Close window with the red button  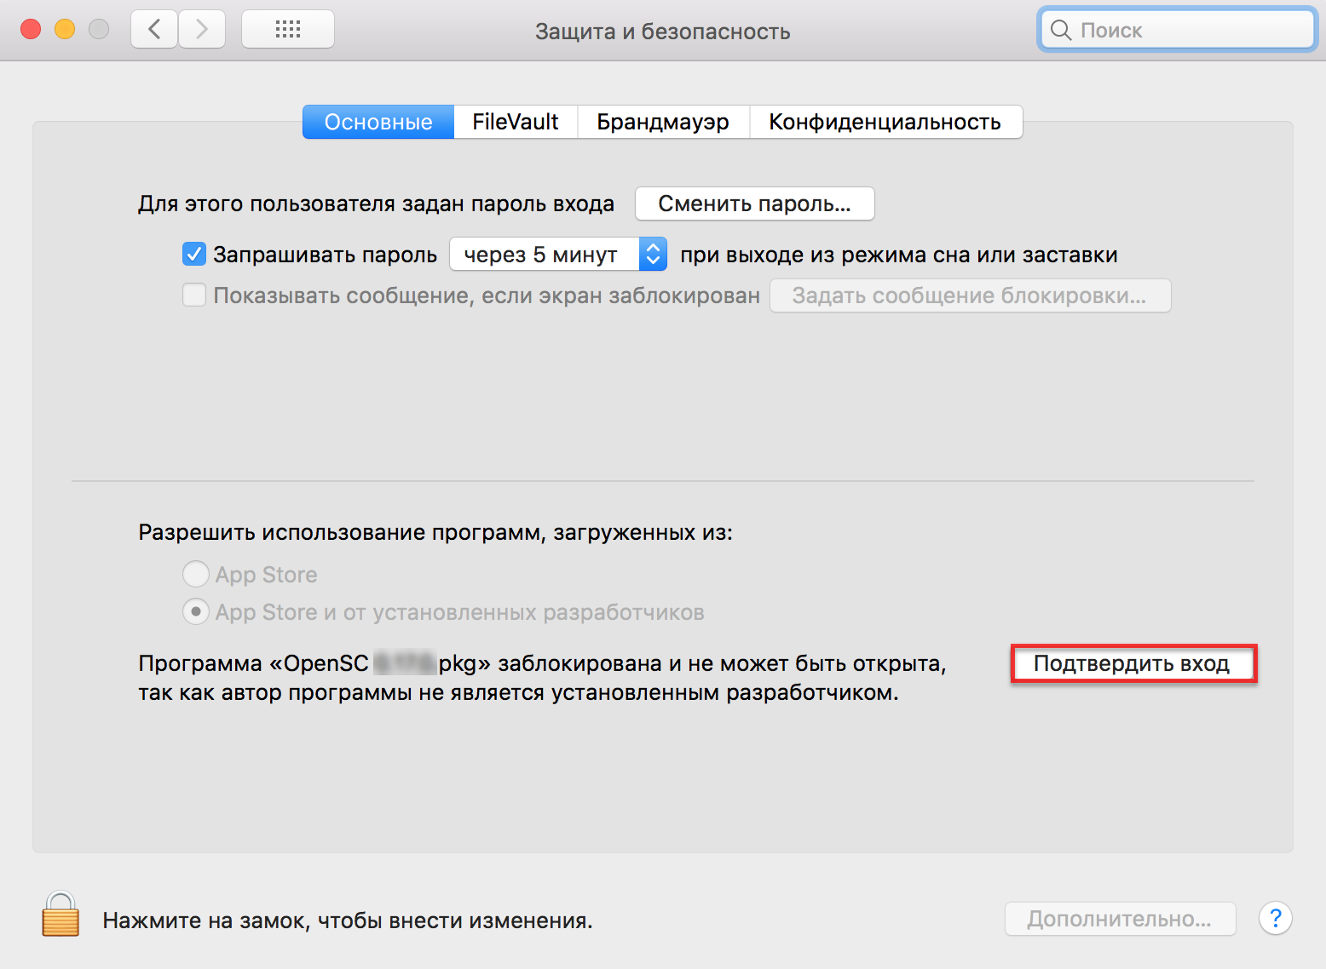31,30
